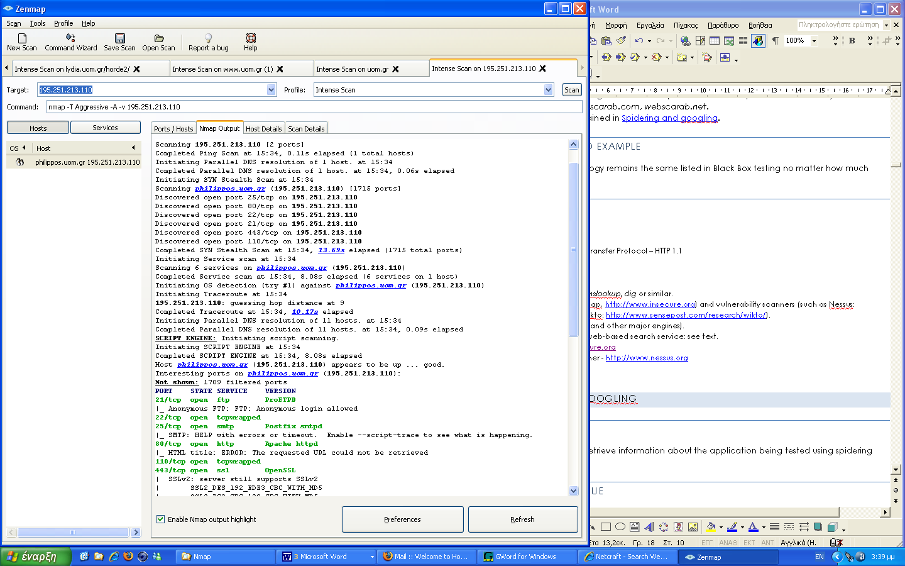
Task: Toggle ANT overtype mode in Word status bar
Action: (x=767, y=542)
